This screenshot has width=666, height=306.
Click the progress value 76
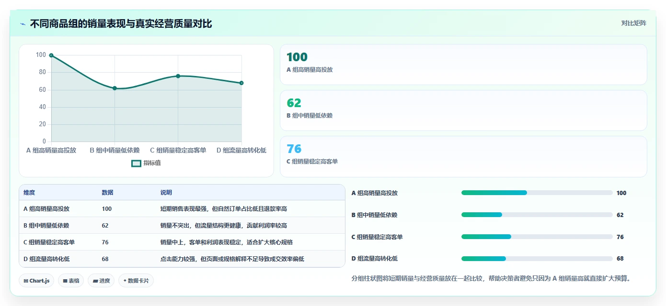(620, 237)
